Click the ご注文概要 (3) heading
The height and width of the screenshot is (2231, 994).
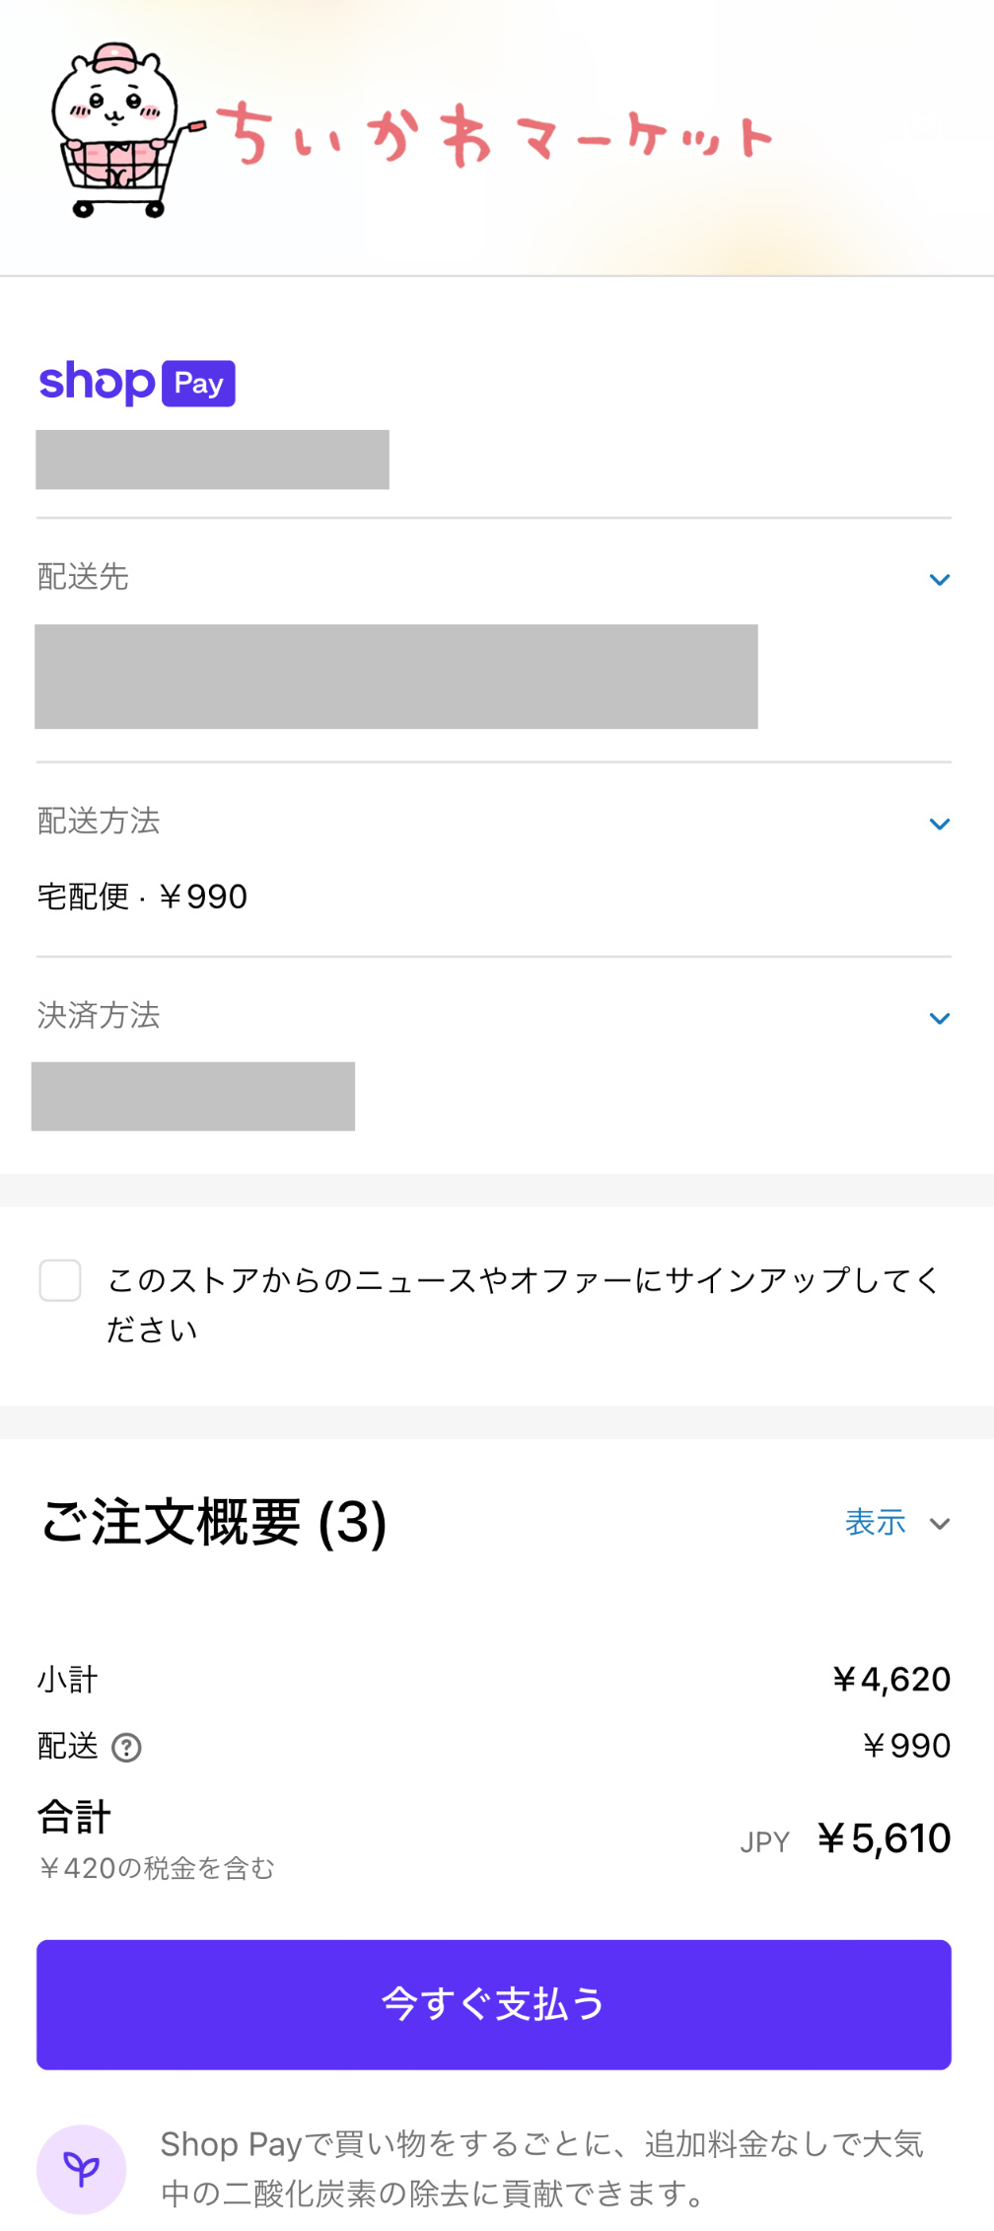[x=213, y=1522]
